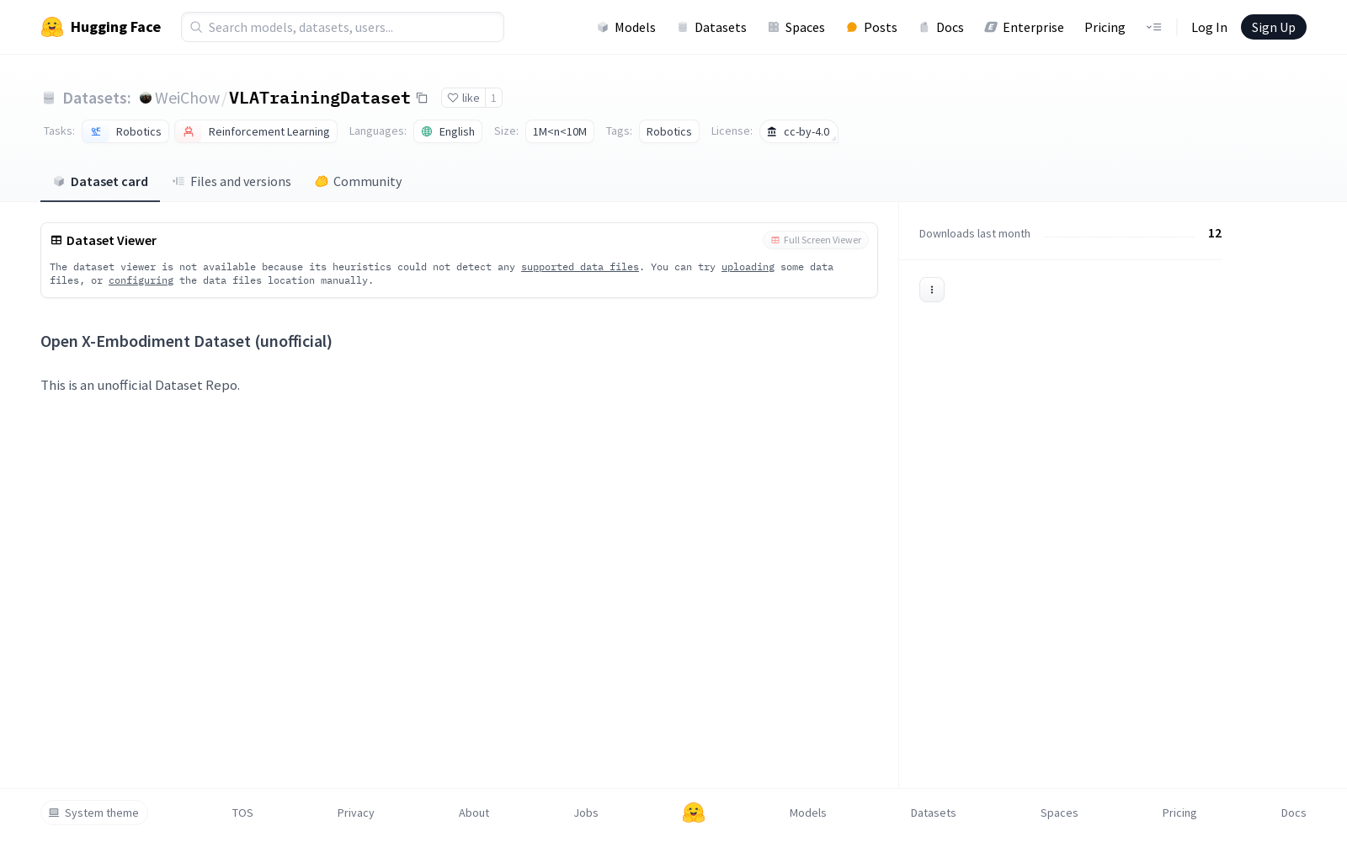Click the VLATrainingDataset title link
Image resolution: width=1347 pixels, height=842 pixels.
pos(320,98)
